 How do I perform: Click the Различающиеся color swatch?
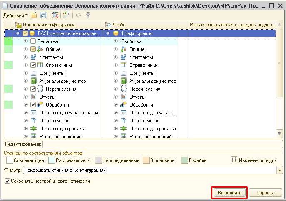pos(52,160)
